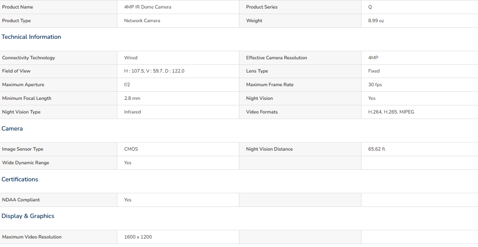478x247 pixels.
Task: Click the CMOS image sensor value
Action: pyautogui.click(x=131, y=149)
